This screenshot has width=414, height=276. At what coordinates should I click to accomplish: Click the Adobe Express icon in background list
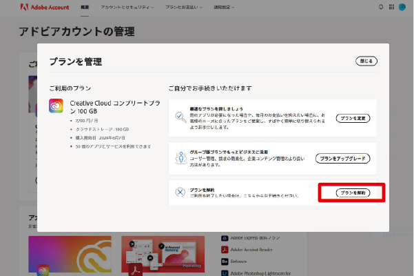(x=225, y=238)
